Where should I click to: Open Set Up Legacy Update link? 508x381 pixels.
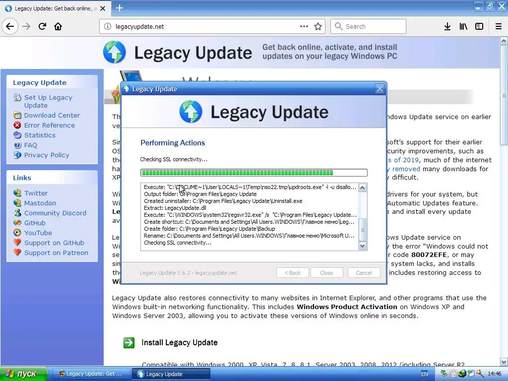pos(48,101)
